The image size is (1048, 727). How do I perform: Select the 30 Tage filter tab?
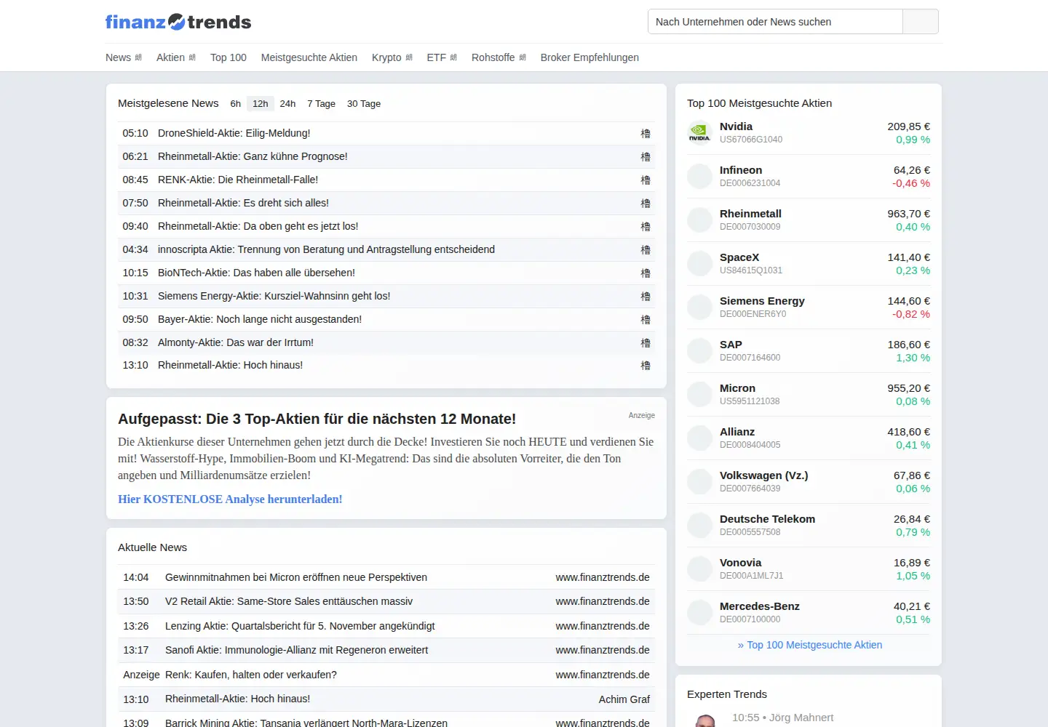click(x=364, y=103)
